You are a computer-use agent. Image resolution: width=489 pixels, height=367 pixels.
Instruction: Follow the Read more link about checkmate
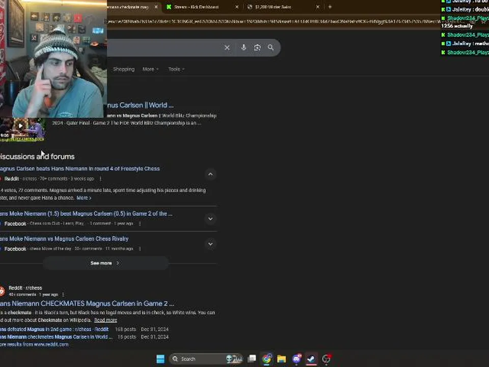tap(105, 320)
